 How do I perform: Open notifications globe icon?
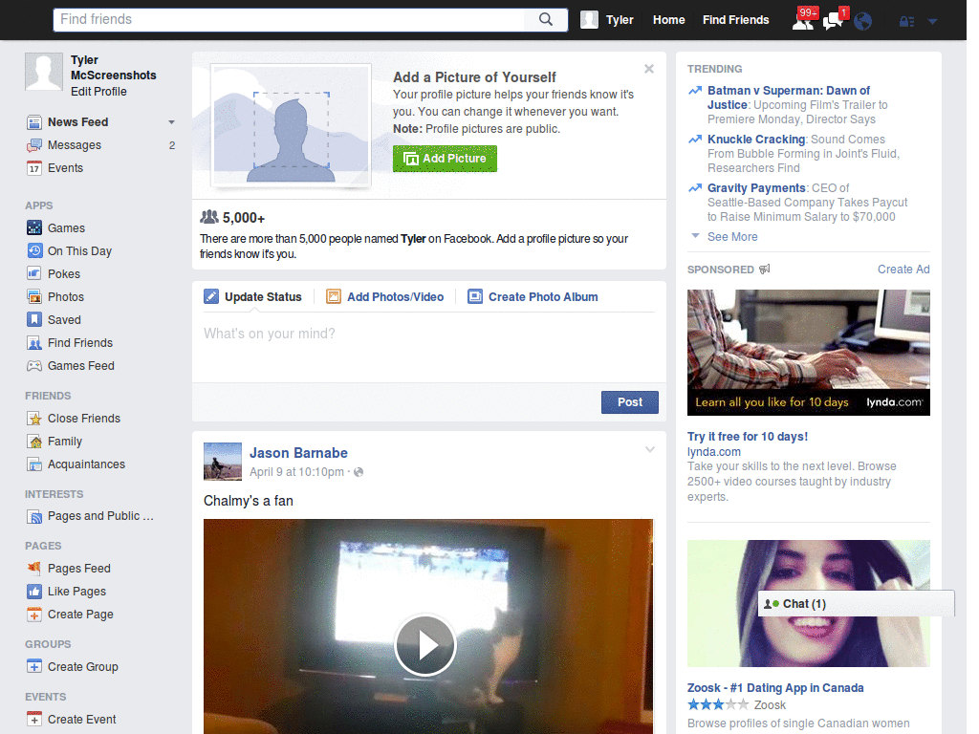(x=863, y=22)
